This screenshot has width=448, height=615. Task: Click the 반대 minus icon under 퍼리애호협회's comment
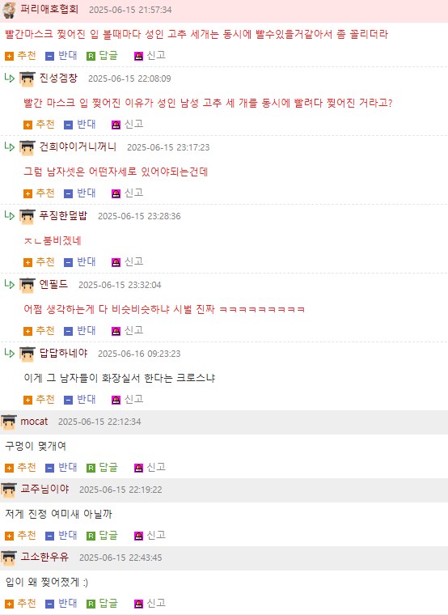click(x=49, y=56)
